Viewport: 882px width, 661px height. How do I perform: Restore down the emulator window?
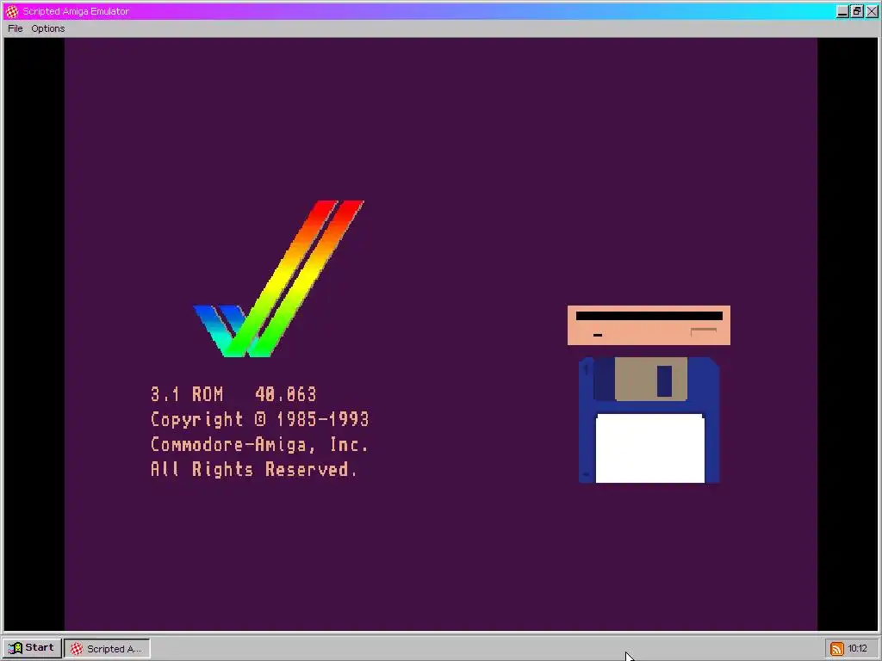click(x=857, y=11)
